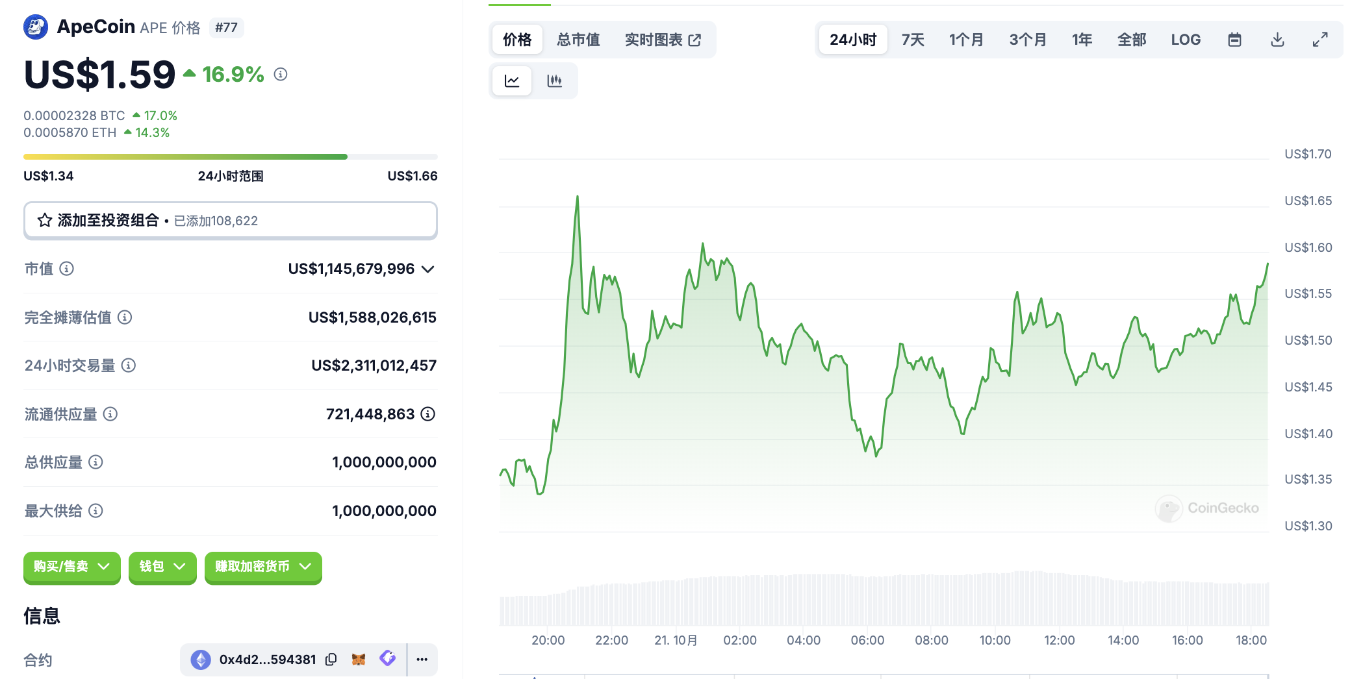Screen dimensions: 1363x679
Task: Open more contract options ellipsis
Action: (x=422, y=660)
